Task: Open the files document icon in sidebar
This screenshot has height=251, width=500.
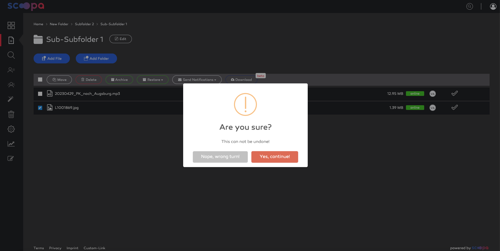Action: [11, 40]
